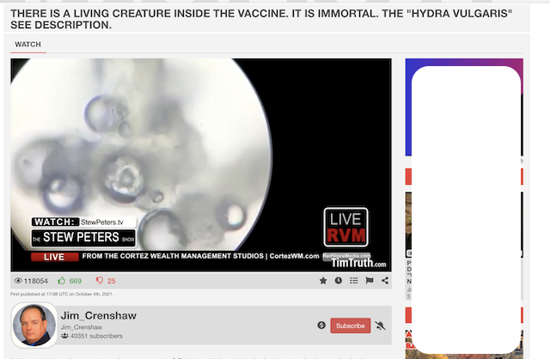Click the 40351 subscribers count
This screenshot has height=359, width=550.
(92, 336)
